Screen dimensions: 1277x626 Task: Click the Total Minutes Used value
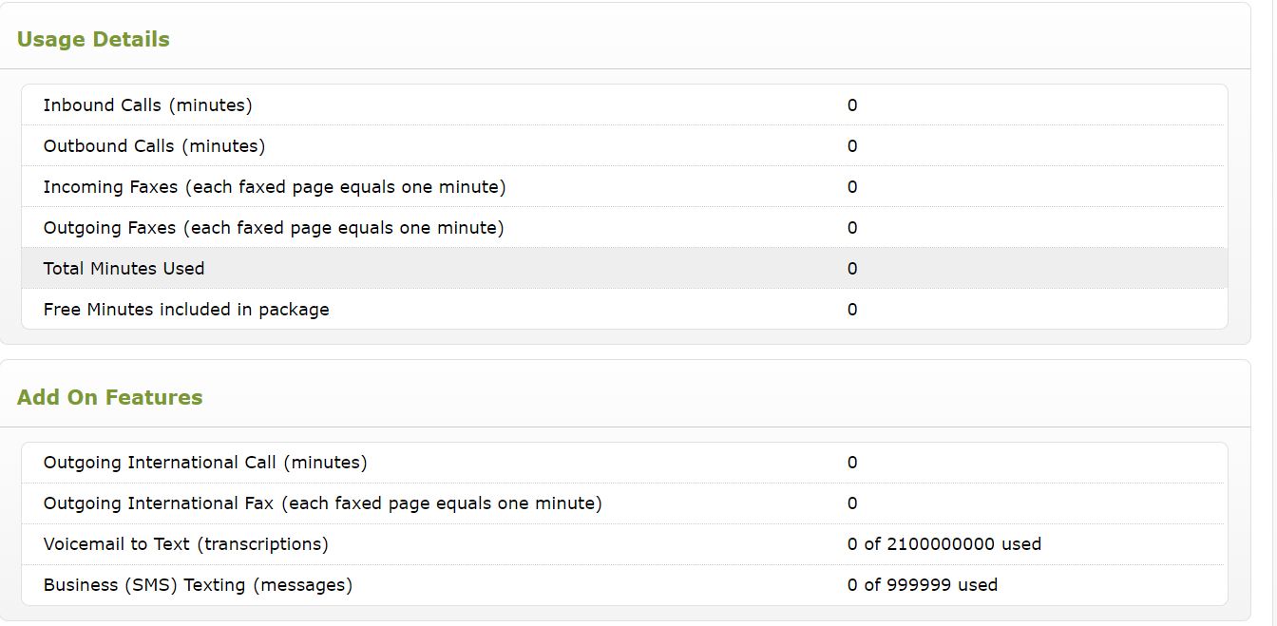(852, 269)
